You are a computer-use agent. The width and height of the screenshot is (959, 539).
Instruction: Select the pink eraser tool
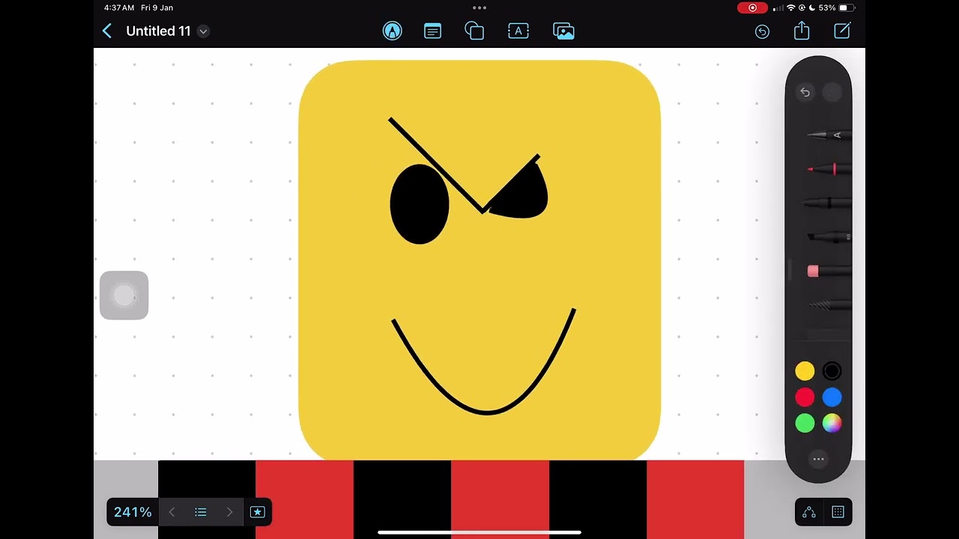pos(829,271)
